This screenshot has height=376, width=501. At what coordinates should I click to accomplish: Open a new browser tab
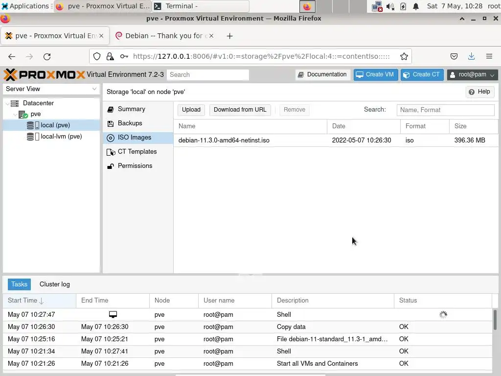coord(230,36)
